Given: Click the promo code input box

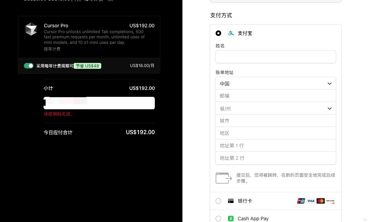Looking at the screenshot, I should [99, 103].
